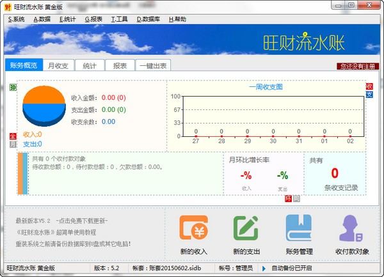
Task: Click the 旺财流水账 app title icon
Action: click(8, 7)
